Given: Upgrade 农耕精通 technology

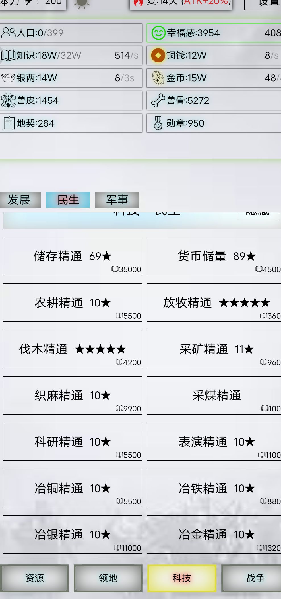Looking at the screenshot, I should click(x=73, y=302).
